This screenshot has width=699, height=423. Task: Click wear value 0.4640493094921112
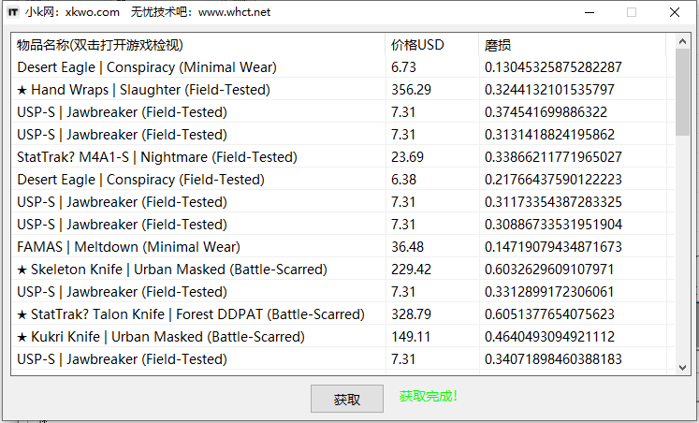click(x=549, y=337)
